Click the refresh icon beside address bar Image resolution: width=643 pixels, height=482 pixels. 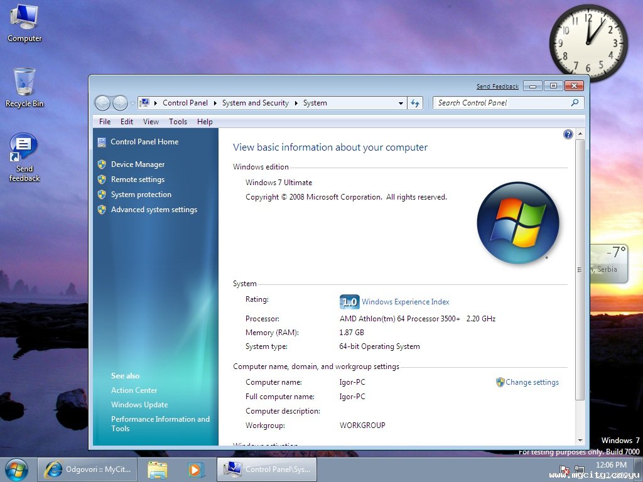[x=415, y=104]
